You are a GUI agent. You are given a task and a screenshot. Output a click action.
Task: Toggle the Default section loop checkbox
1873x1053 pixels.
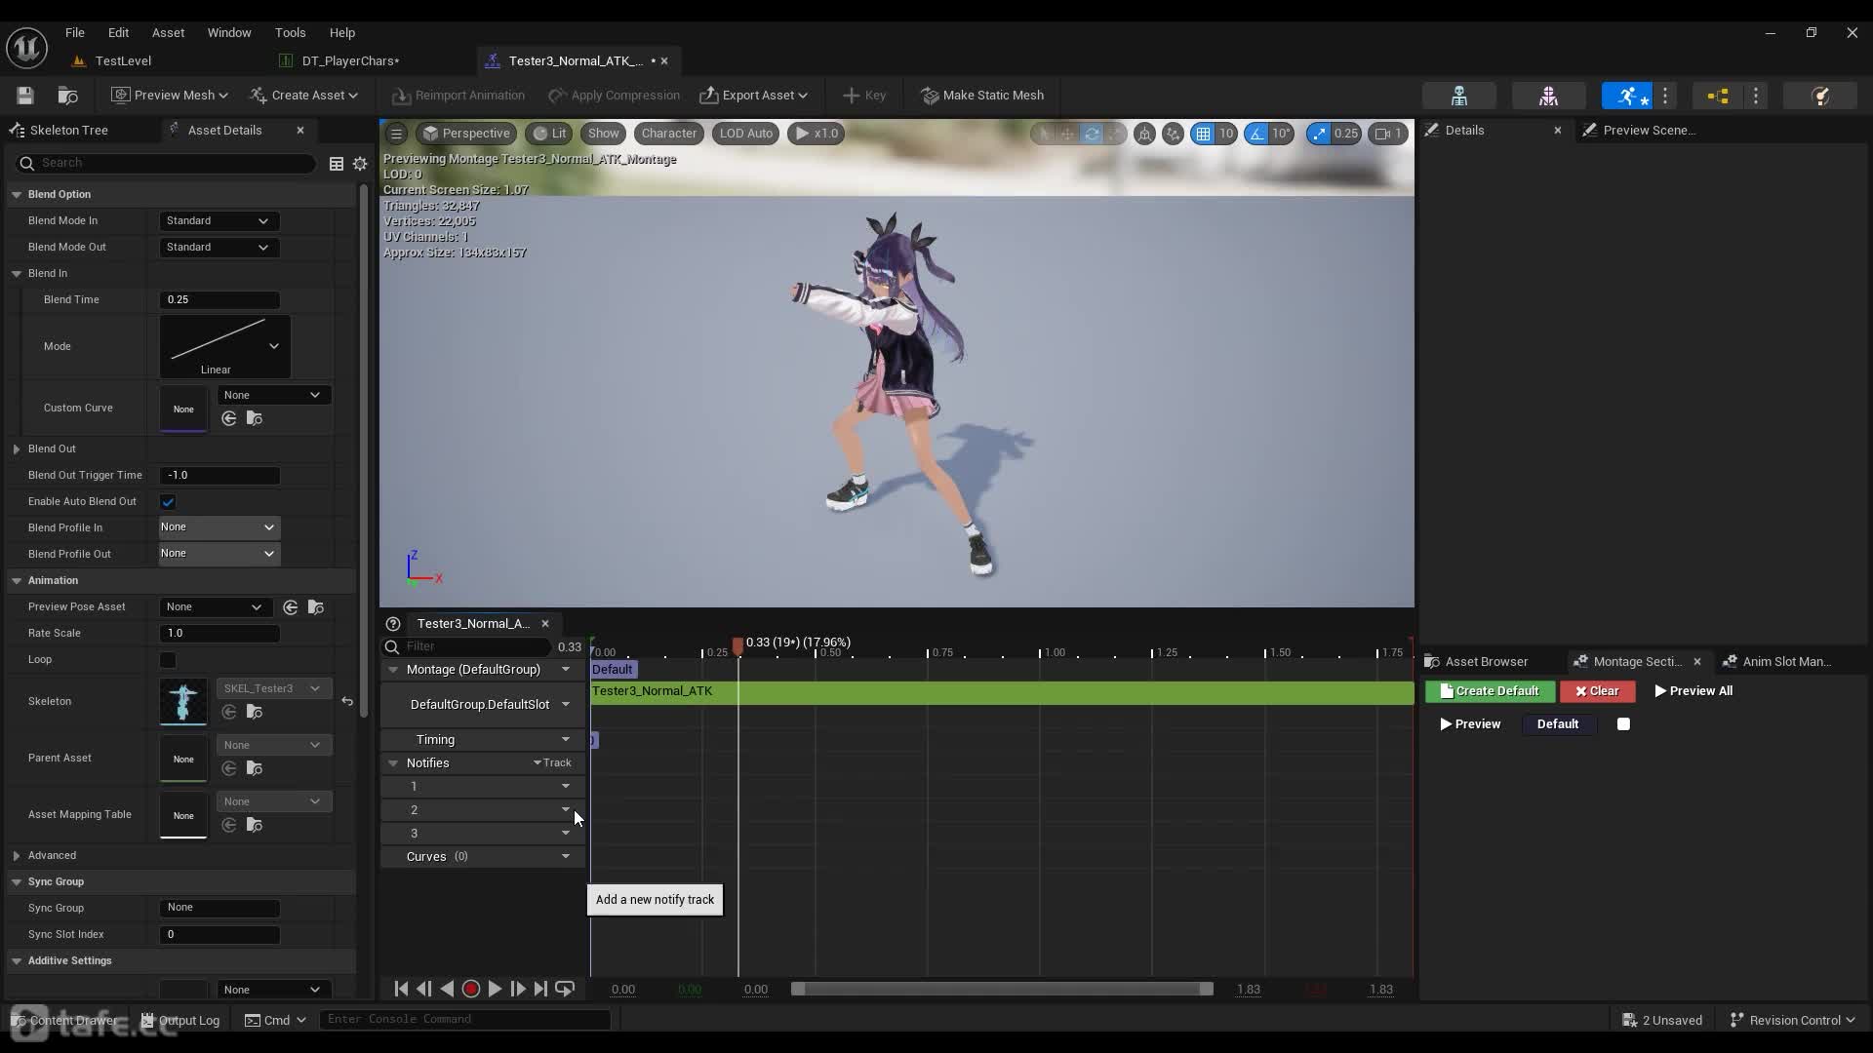tap(1623, 724)
